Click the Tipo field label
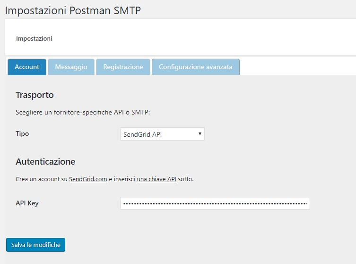The height and width of the screenshot is (264, 356). [x=22, y=133]
